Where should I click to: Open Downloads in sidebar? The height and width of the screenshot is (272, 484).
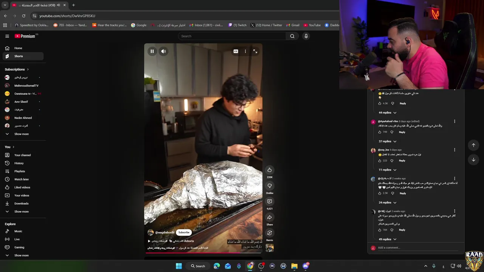point(23,204)
